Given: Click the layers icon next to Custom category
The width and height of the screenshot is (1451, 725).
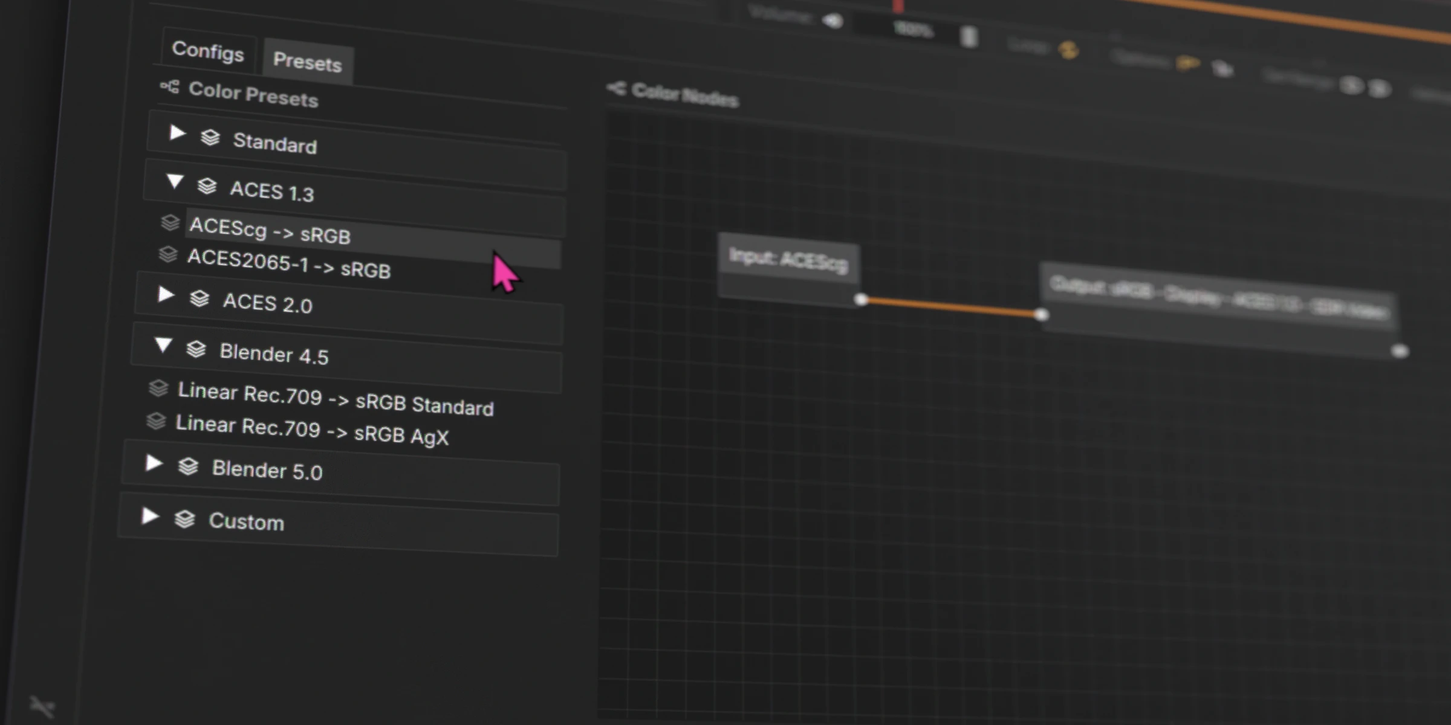Looking at the screenshot, I should tap(184, 518).
